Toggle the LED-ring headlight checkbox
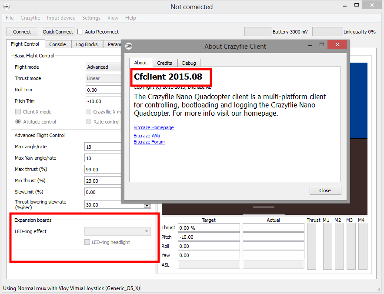Viewport: 384px width, 294px height. point(87,242)
